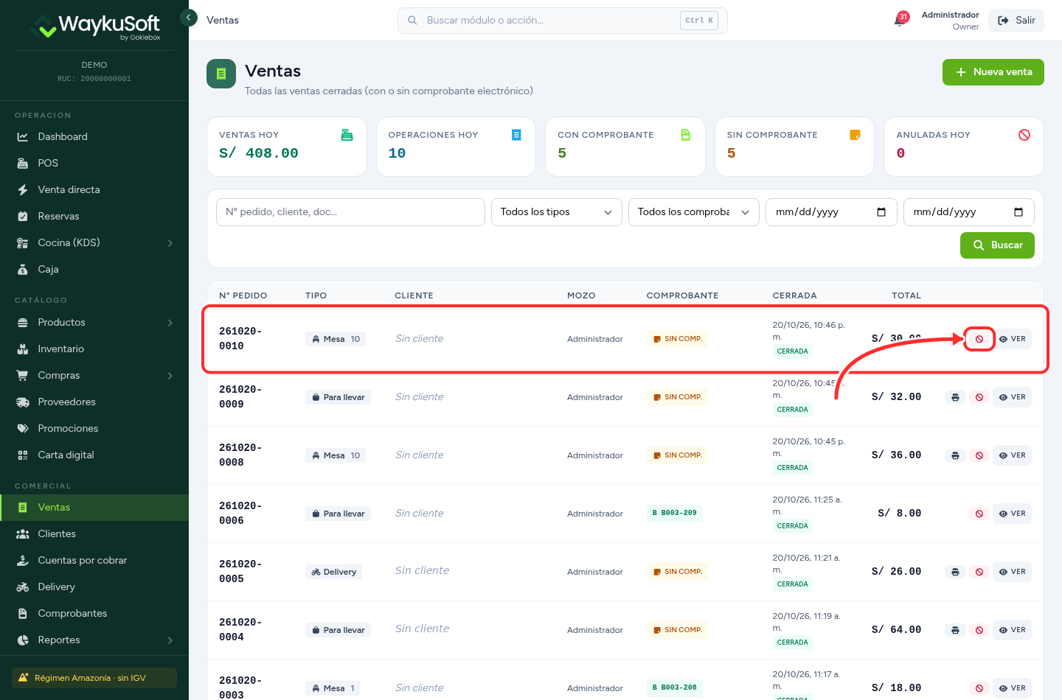Print the receipt for order 261020-0005
The width and height of the screenshot is (1062, 700).
point(955,572)
